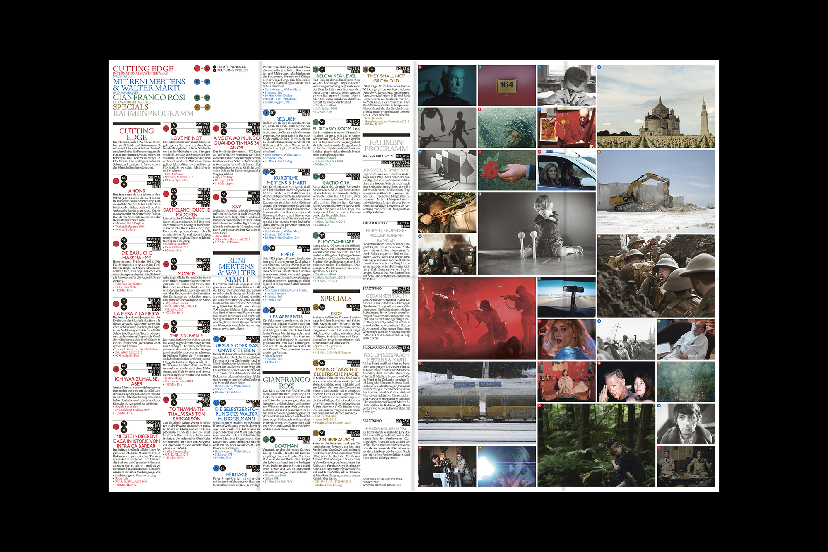Click blue circle 17 above Kurzfilme Mertens & Marti

point(266,171)
